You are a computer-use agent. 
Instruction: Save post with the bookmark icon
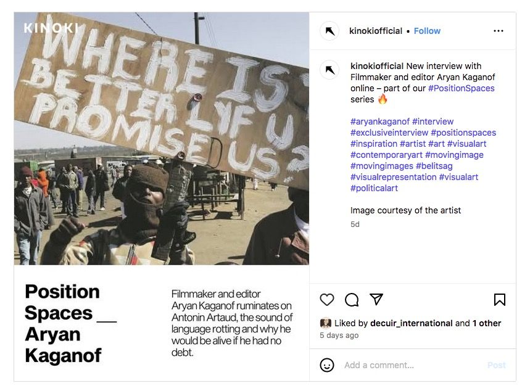tap(500, 300)
